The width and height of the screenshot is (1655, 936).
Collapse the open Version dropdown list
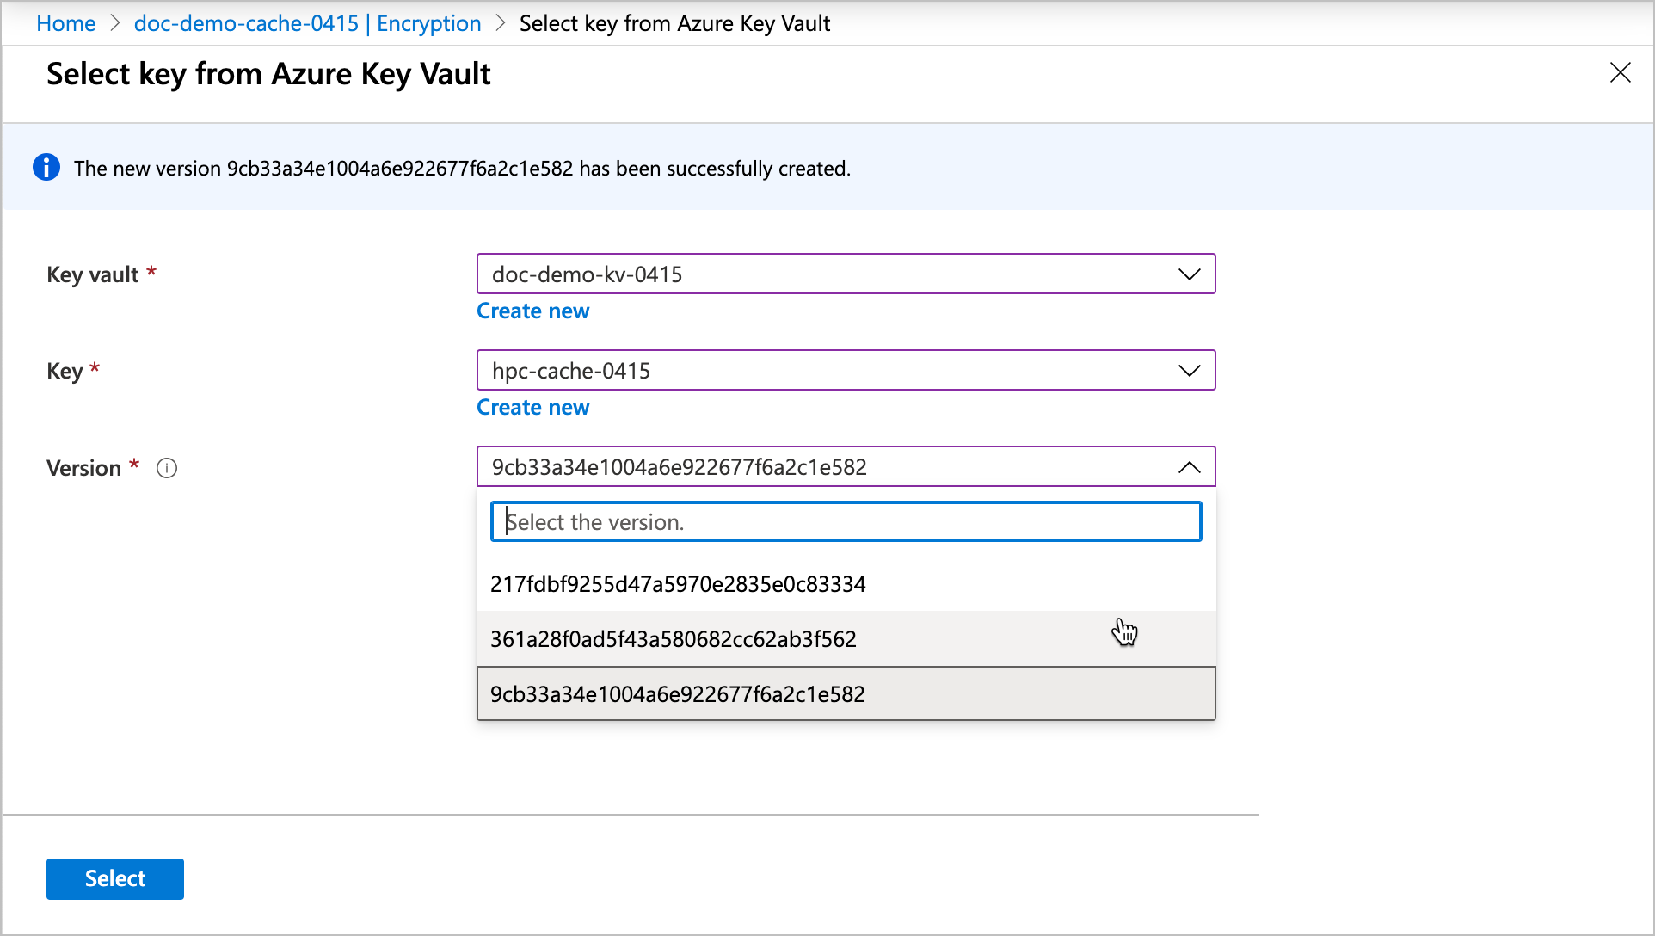click(1187, 467)
